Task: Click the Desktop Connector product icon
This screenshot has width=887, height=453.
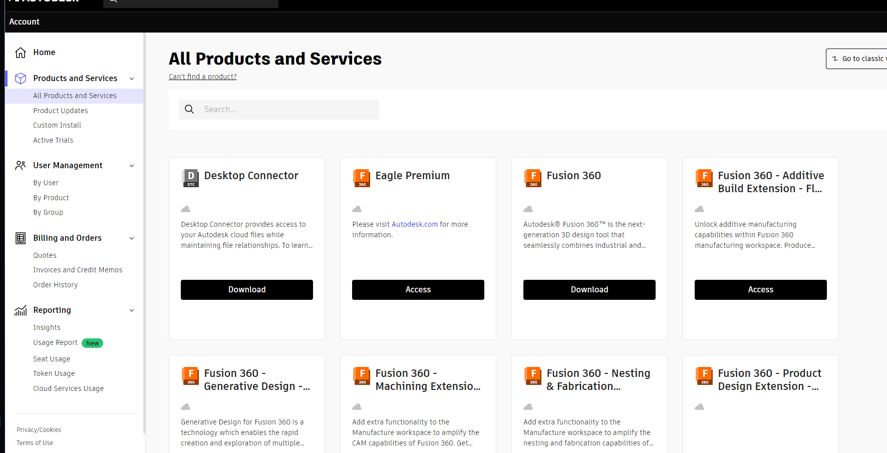Action: pyautogui.click(x=190, y=178)
